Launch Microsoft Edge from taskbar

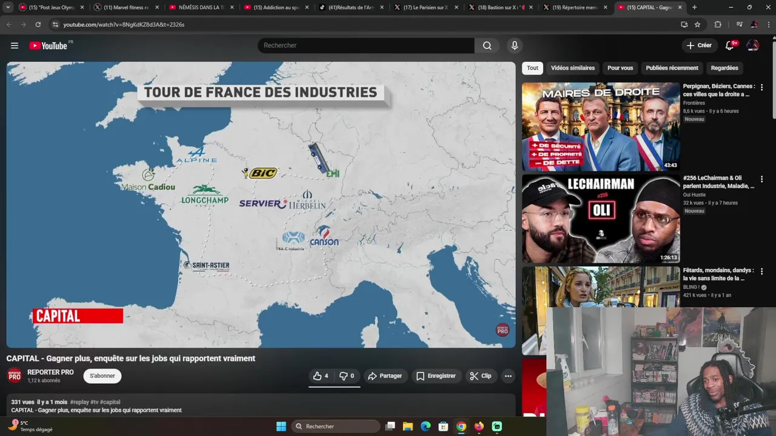coord(426,426)
